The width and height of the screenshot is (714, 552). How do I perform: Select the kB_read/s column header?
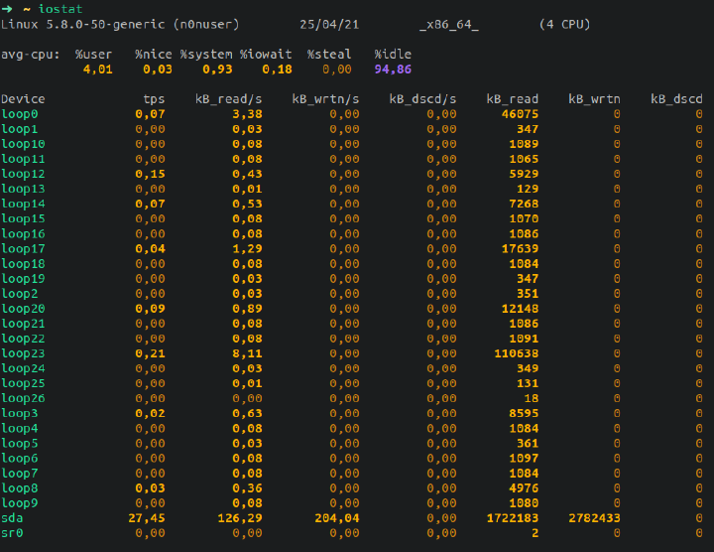[229, 99]
